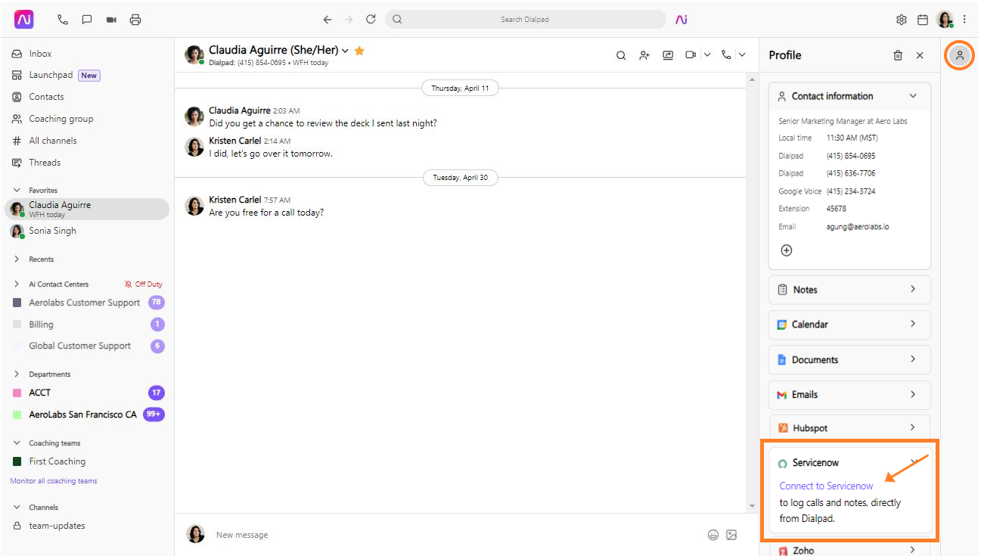Viewport: 981px width, 556px height.
Task: Close the Profile panel
Action: tap(920, 55)
